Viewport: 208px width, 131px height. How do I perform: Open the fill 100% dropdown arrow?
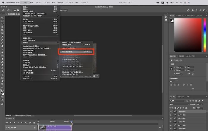202,108
